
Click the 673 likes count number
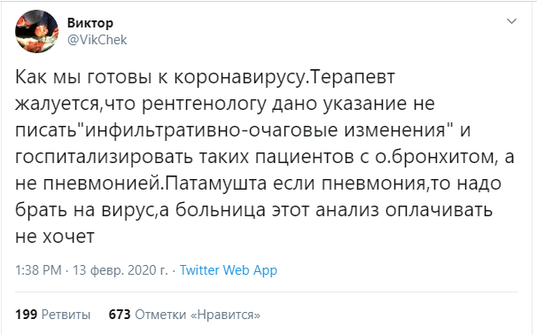click(x=120, y=315)
